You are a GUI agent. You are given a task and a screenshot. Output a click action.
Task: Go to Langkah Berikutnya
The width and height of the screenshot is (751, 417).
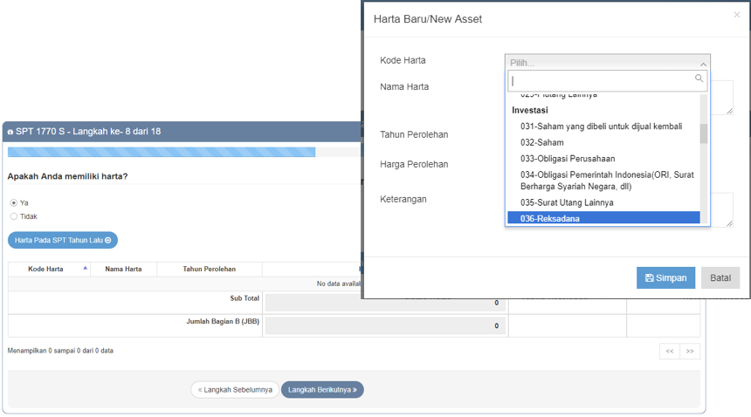coord(322,390)
